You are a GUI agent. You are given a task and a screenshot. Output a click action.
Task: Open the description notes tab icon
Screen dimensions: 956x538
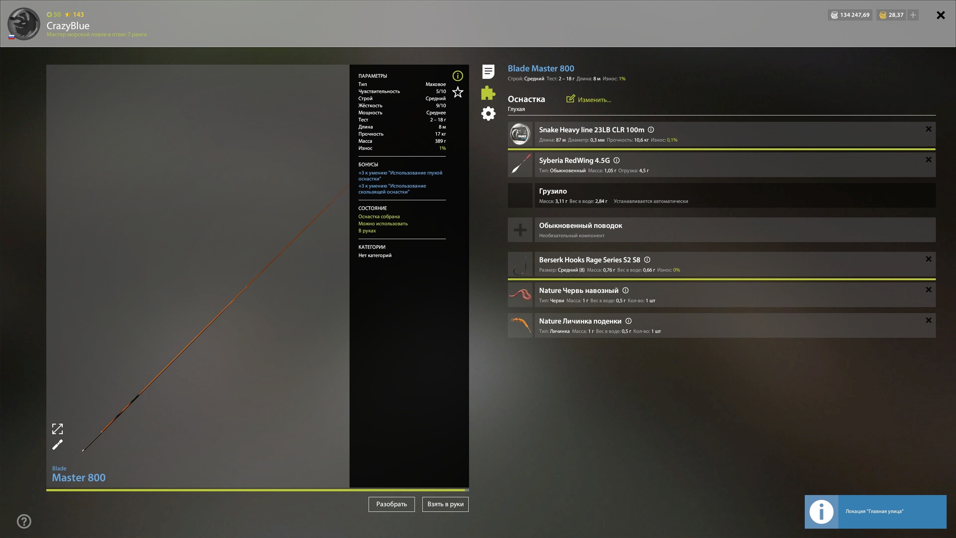point(488,71)
